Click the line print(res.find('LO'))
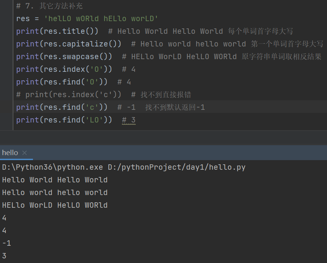Image resolution: width=327 pixels, height=263 pixels. coord(64,120)
